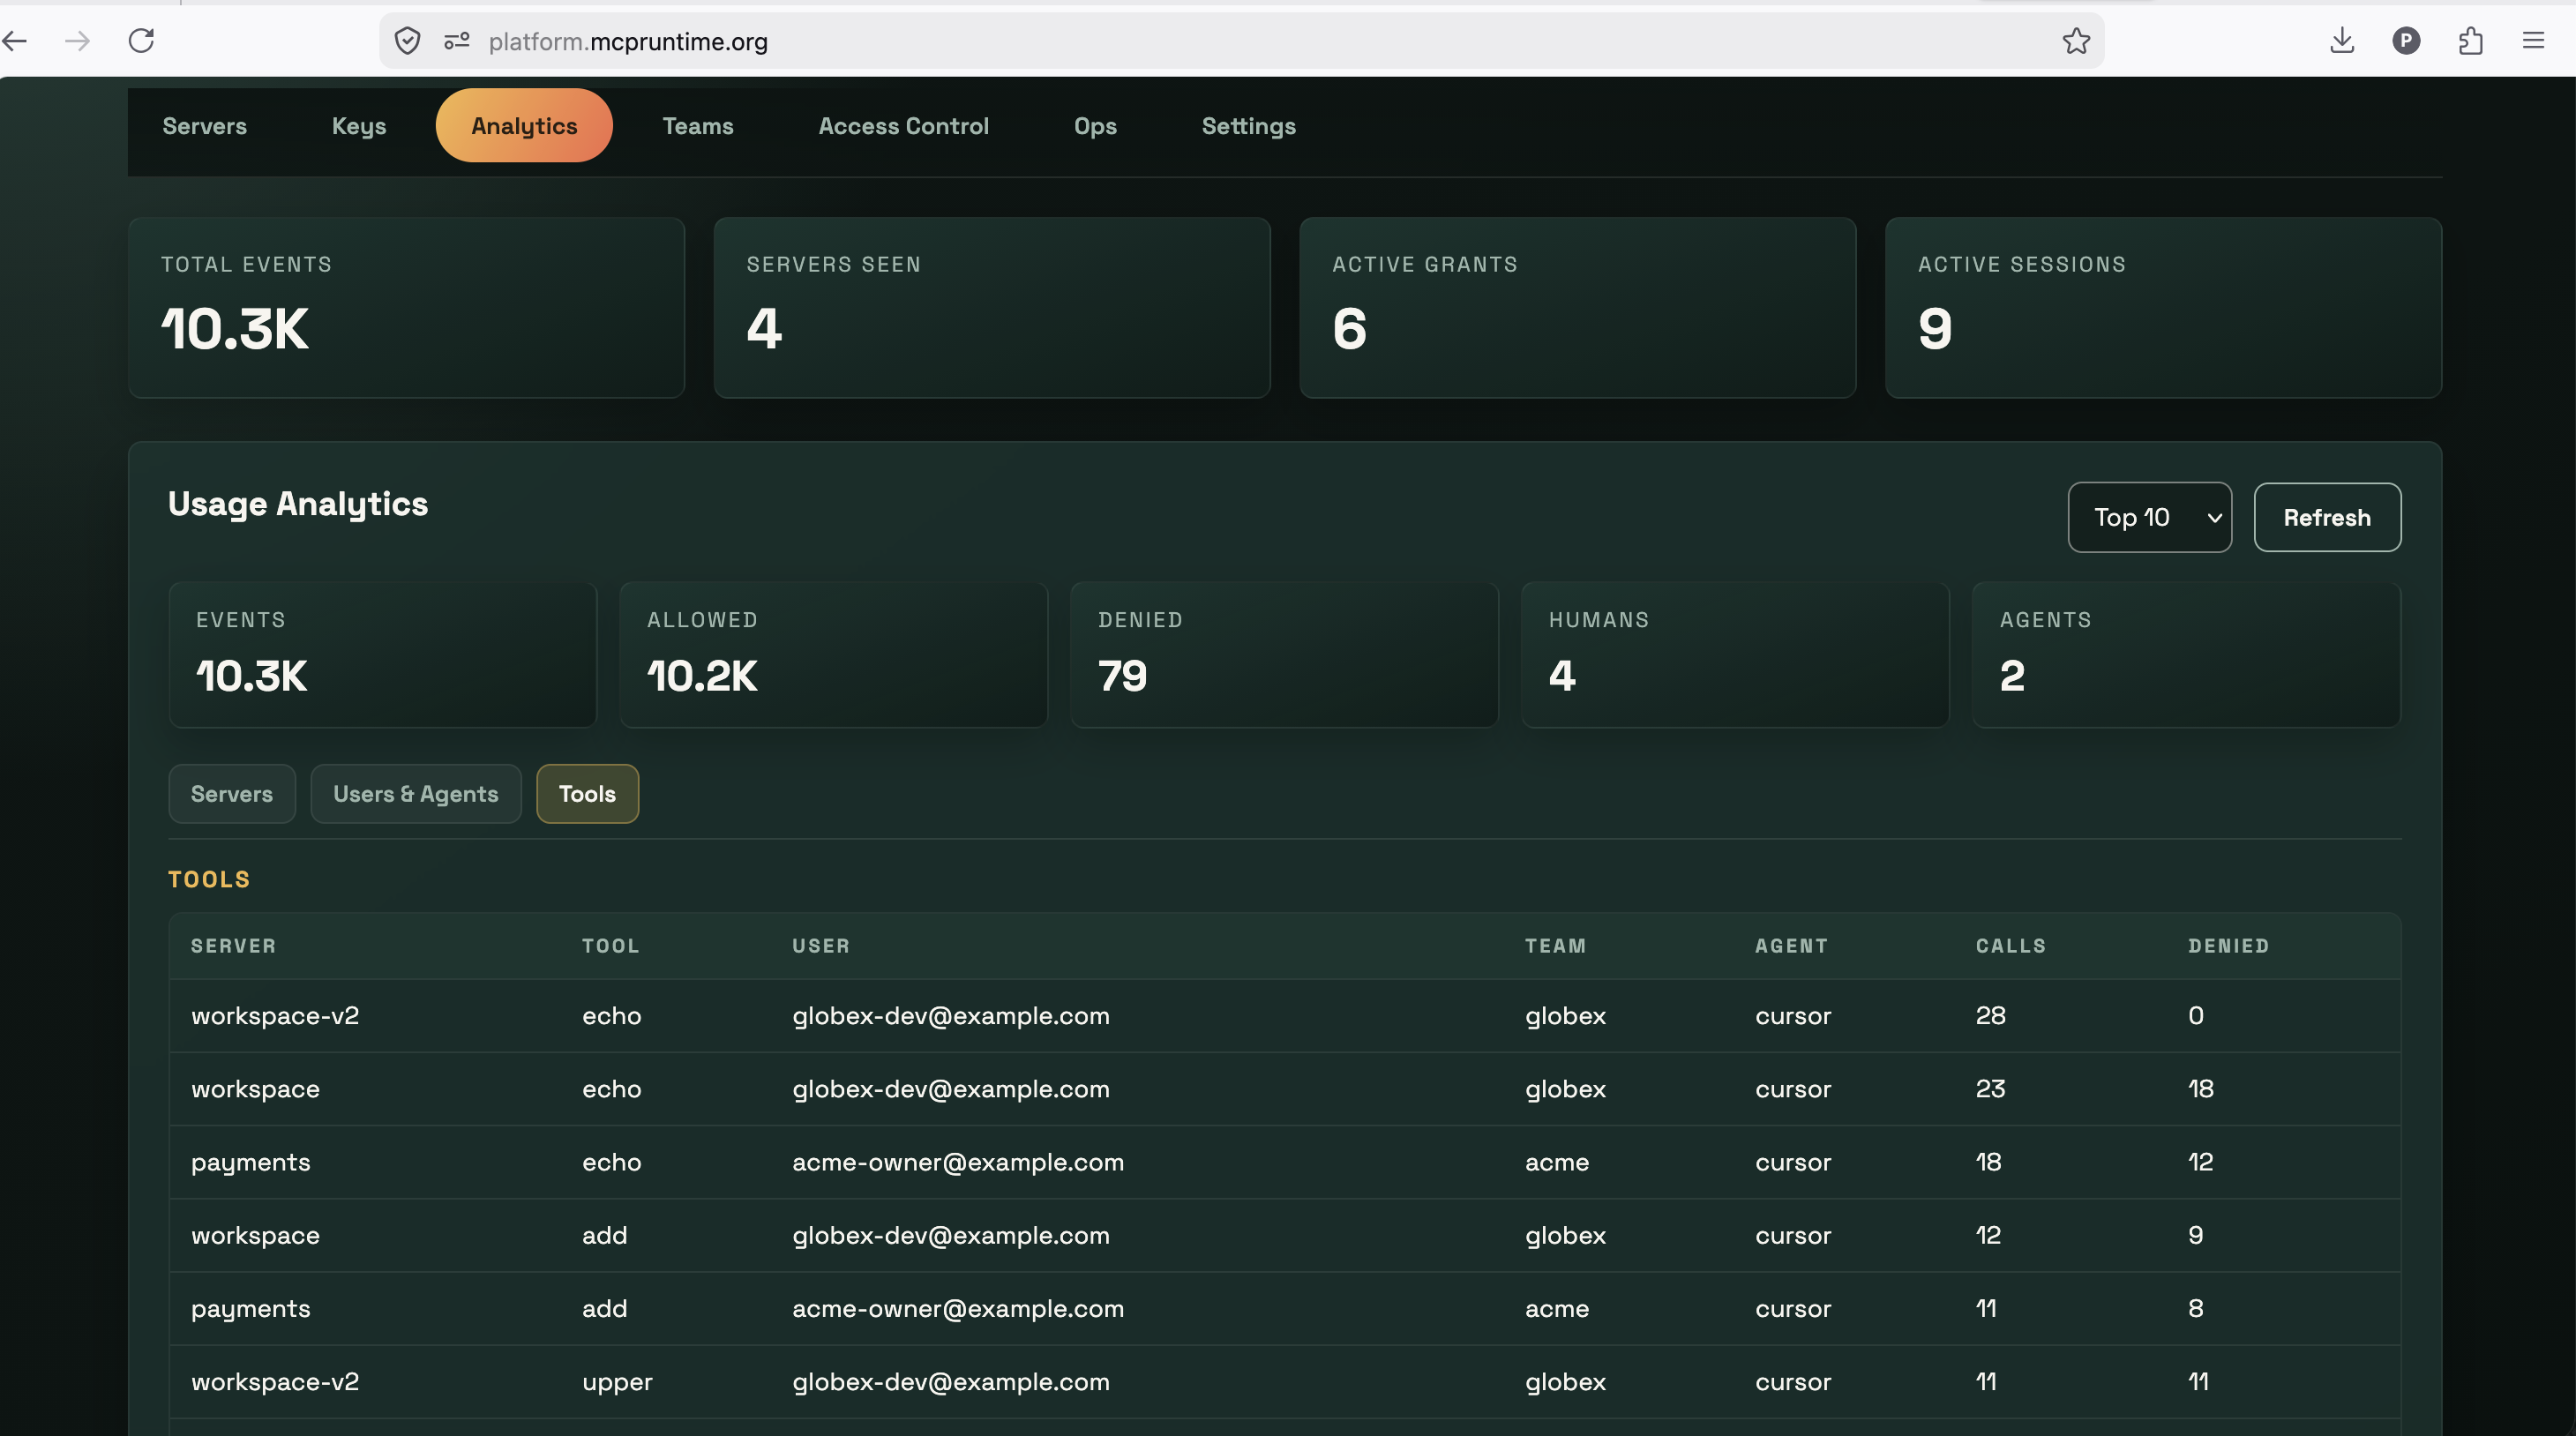Open the downloads icon
2576x1436 pixels.
[x=2342, y=41]
